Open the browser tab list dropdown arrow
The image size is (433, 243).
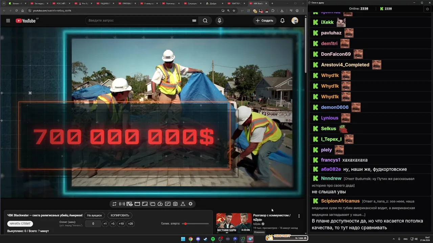click(4, 3)
